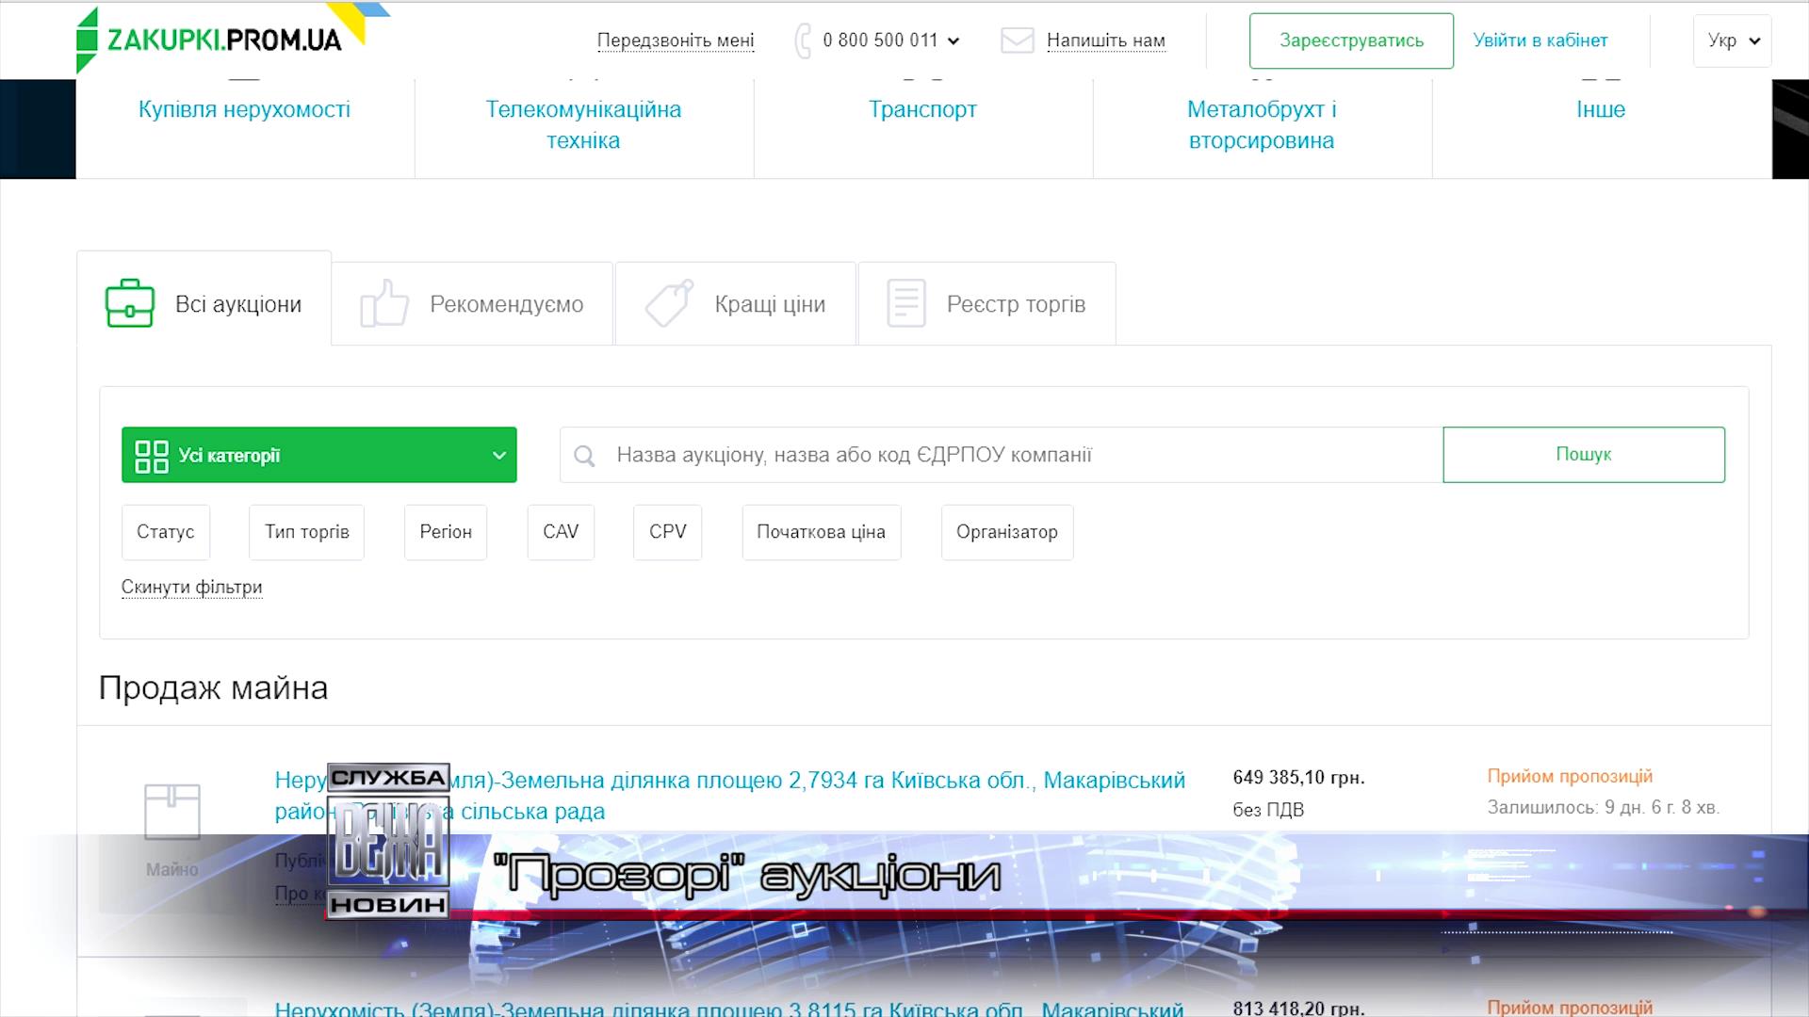This screenshot has height=1017, width=1809.
Task: Click the 649 385,10 грн. price
Action: click(1298, 778)
